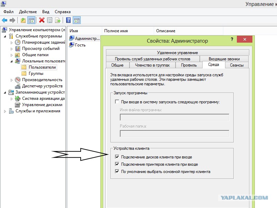Screen dimensions: 277x208
Task: Toggle the Show/Hide Console Tree icon
Action: pyautogui.click(x=31, y=20)
